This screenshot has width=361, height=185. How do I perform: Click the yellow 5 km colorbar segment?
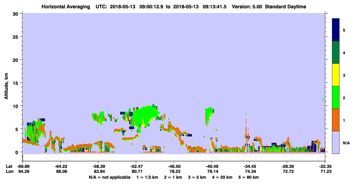(x=336, y=75)
